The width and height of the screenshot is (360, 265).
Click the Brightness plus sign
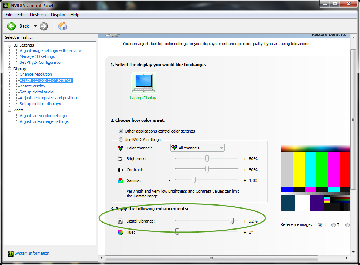(245, 159)
